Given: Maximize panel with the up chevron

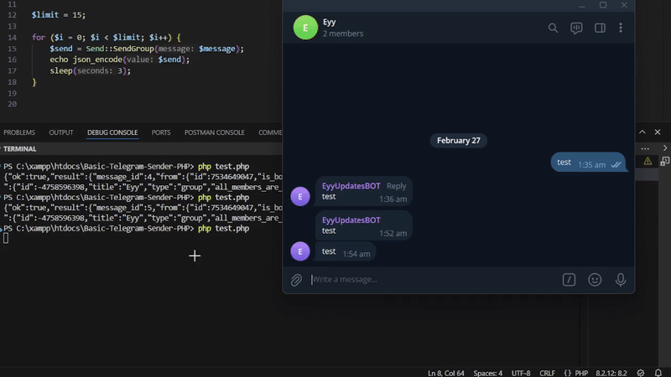Looking at the screenshot, I should tap(642, 132).
